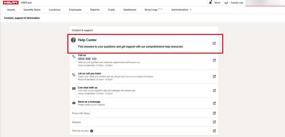This screenshot has width=285, height=137.
Task: Open the Transfer cart icon
Action: click(x=226, y=3)
